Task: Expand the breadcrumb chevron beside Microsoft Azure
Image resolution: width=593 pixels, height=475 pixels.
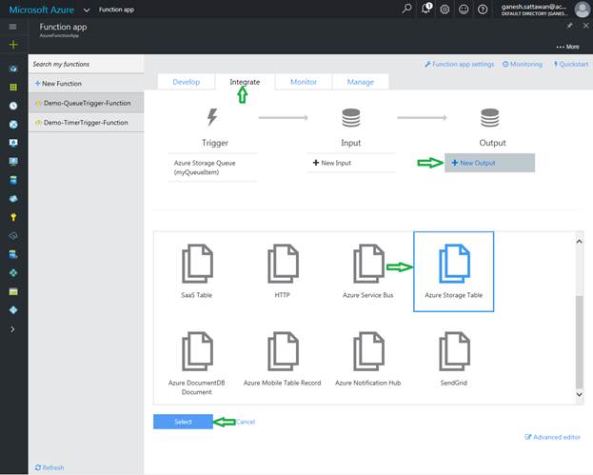Action: [88, 10]
